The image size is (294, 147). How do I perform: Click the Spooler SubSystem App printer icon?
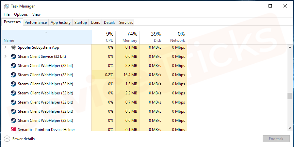click(13, 47)
